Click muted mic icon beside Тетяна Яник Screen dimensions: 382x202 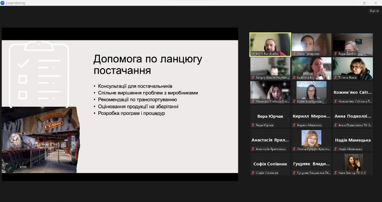point(336,78)
